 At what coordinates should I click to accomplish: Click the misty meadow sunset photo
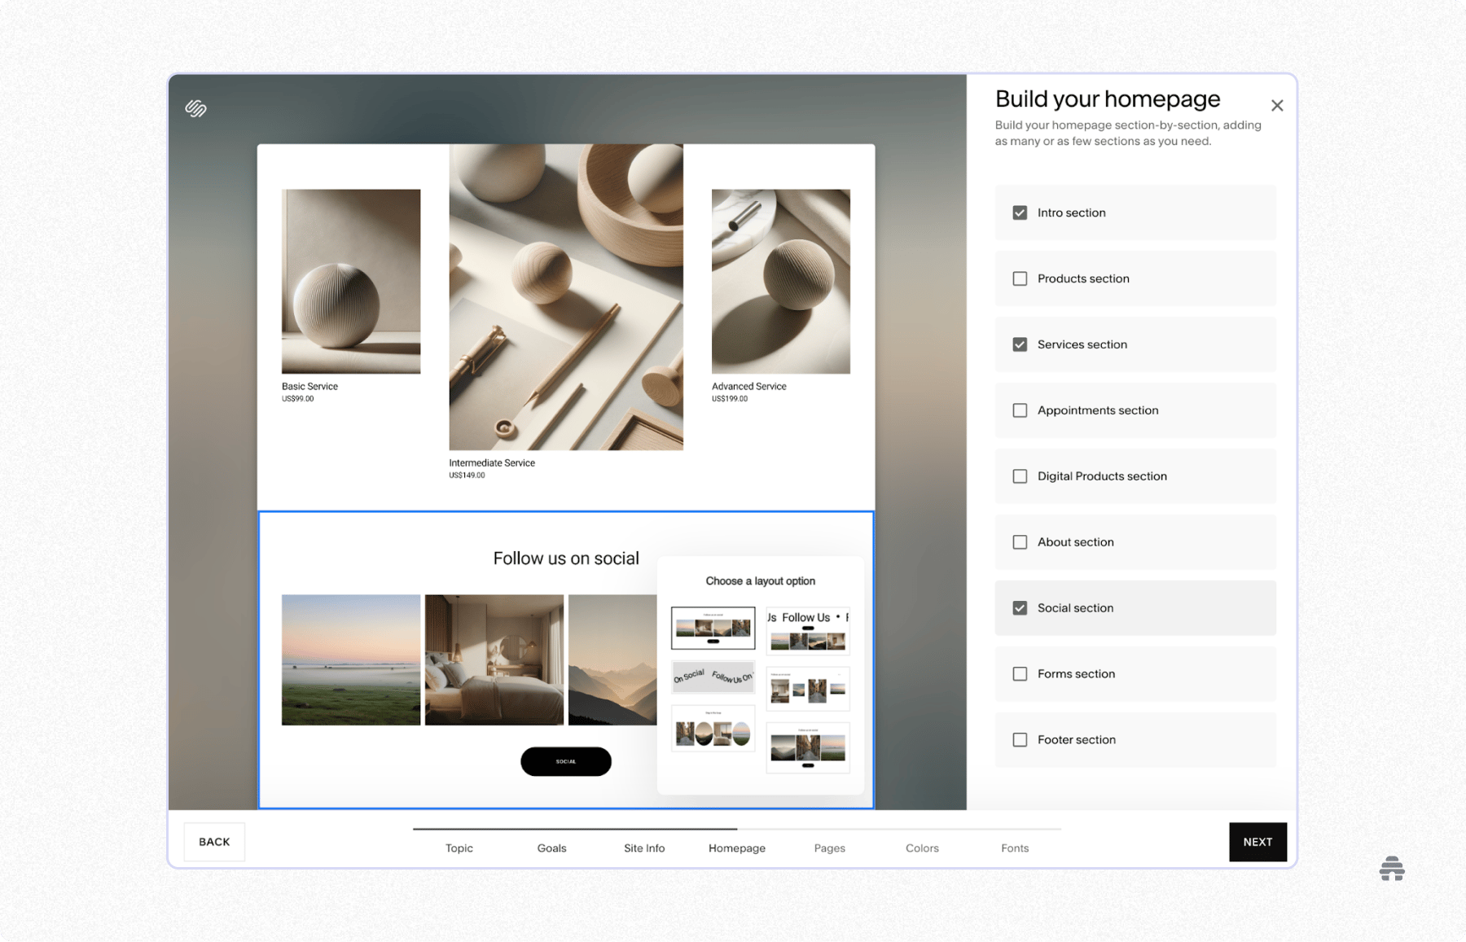[351, 659]
